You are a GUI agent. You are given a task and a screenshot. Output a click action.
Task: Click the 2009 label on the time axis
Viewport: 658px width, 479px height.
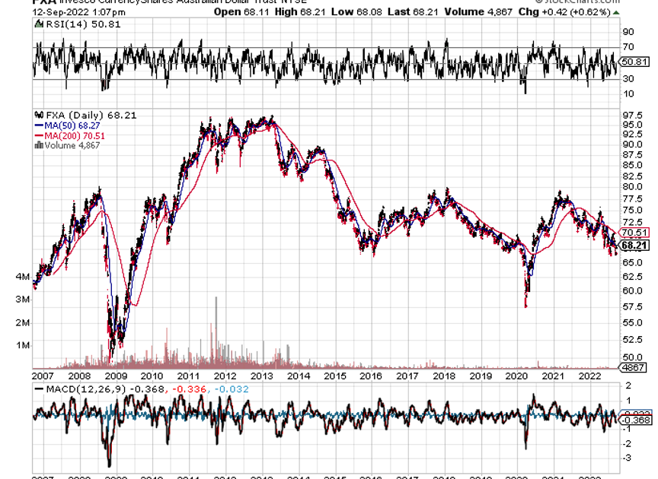point(115,376)
